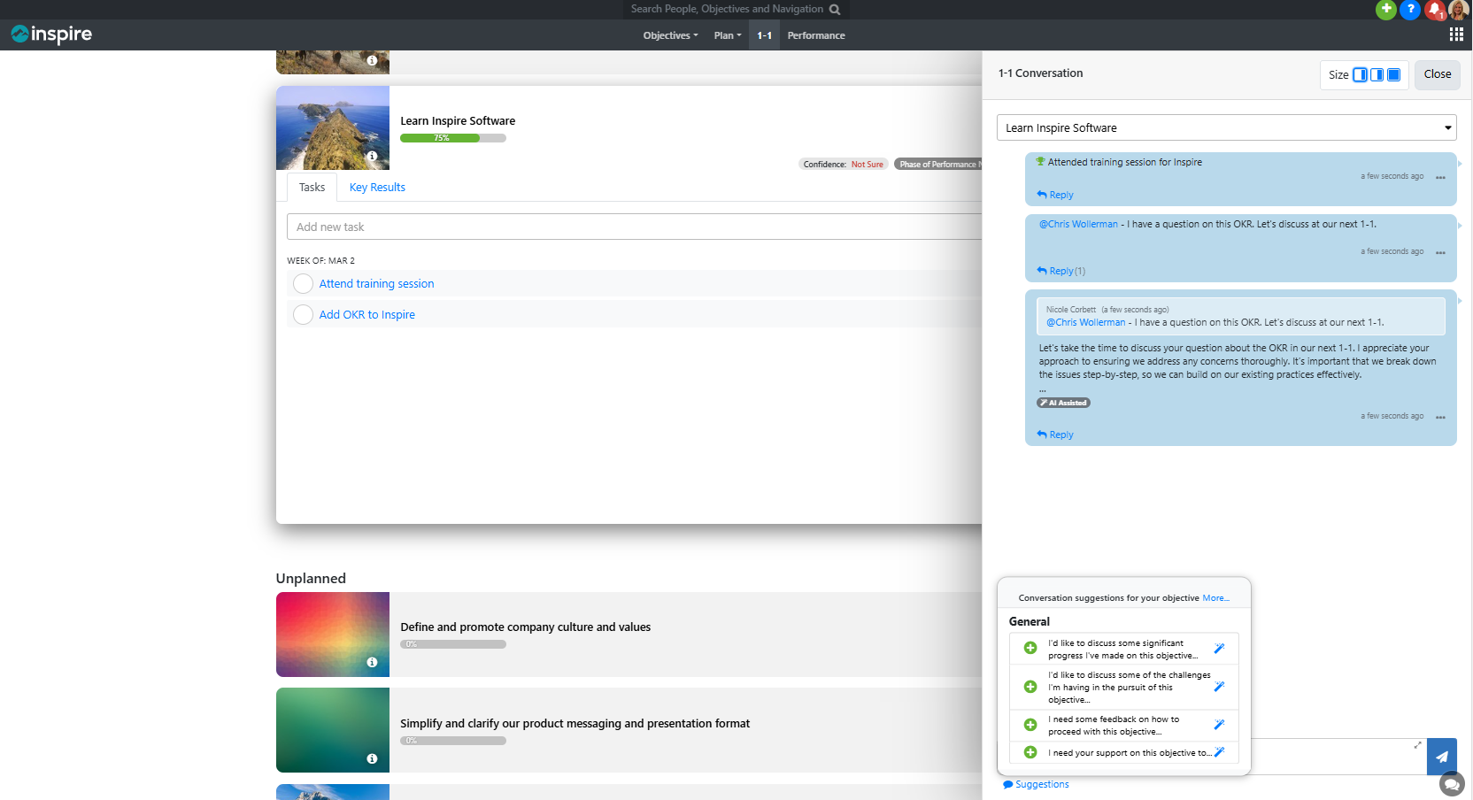Click company culture objective 0% progress bar
This screenshot has width=1473, height=800.
coord(453,644)
